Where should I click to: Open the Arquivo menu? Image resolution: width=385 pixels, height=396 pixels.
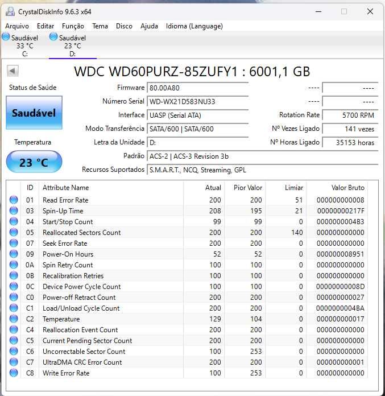click(x=17, y=26)
